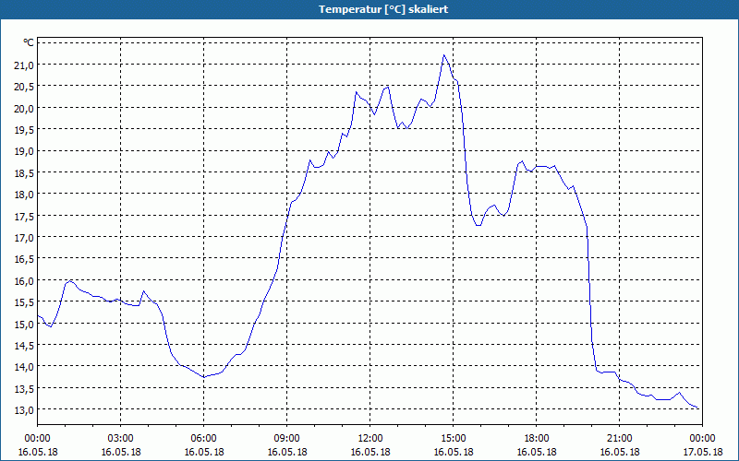Click the 20,0 y-axis label
The height and width of the screenshot is (461, 739).
pyautogui.click(x=24, y=109)
